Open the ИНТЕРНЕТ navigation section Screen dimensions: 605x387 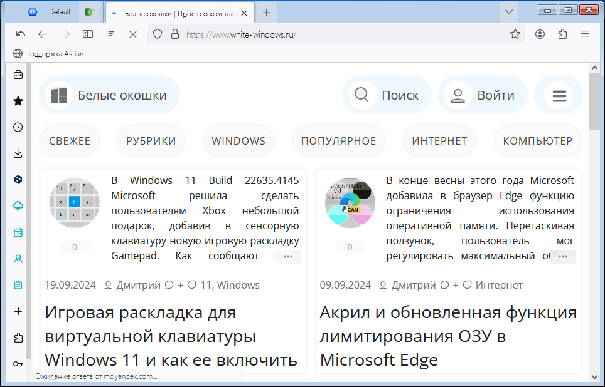[439, 141]
